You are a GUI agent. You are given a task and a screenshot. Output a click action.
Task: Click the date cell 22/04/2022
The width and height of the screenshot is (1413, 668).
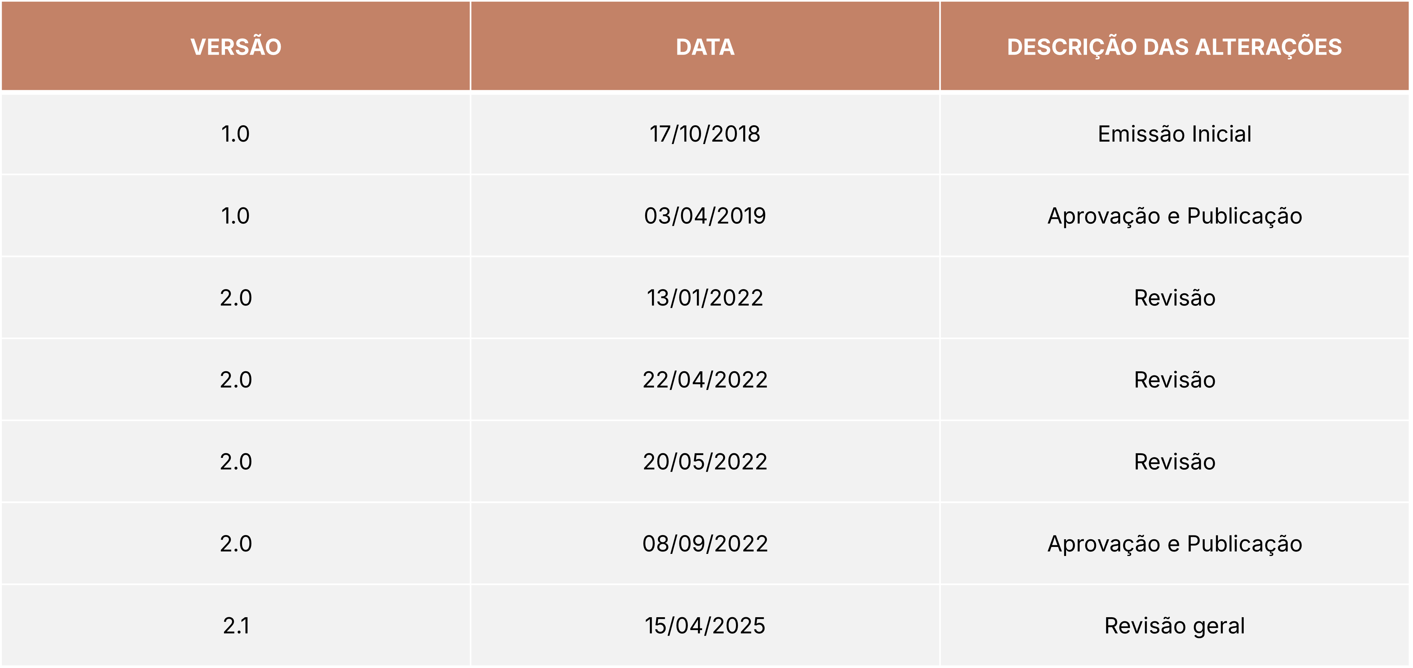coord(705,380)
